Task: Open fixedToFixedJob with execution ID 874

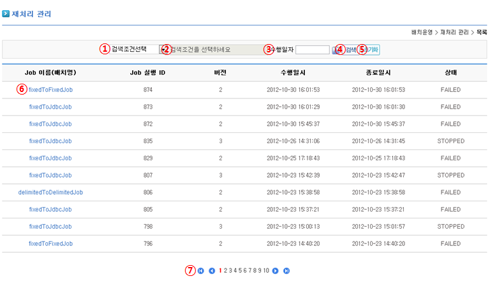Action: (50, 90)
